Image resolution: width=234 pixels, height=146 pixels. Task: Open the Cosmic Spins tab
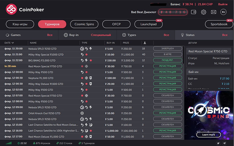84,24
